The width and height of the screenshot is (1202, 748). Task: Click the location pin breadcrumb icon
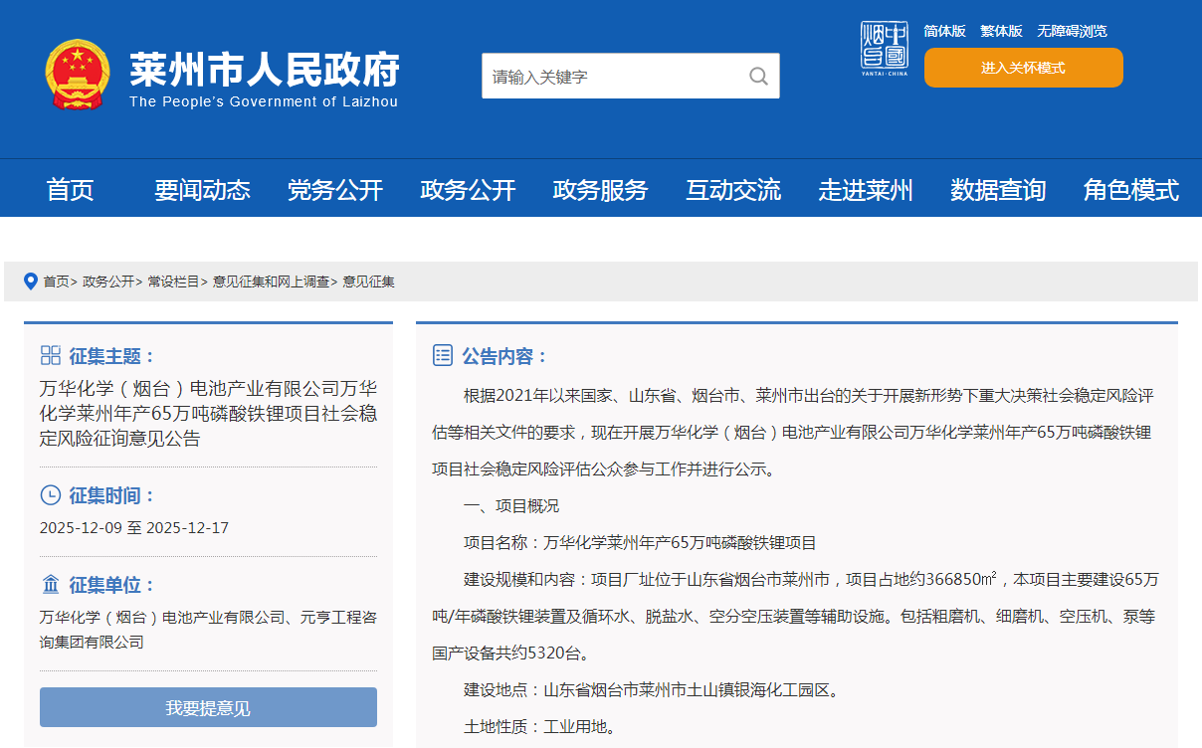coord(31,281)
